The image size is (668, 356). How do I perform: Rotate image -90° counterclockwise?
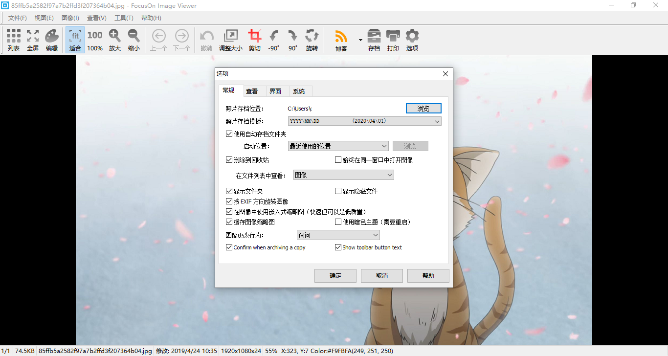coord(274,40)
